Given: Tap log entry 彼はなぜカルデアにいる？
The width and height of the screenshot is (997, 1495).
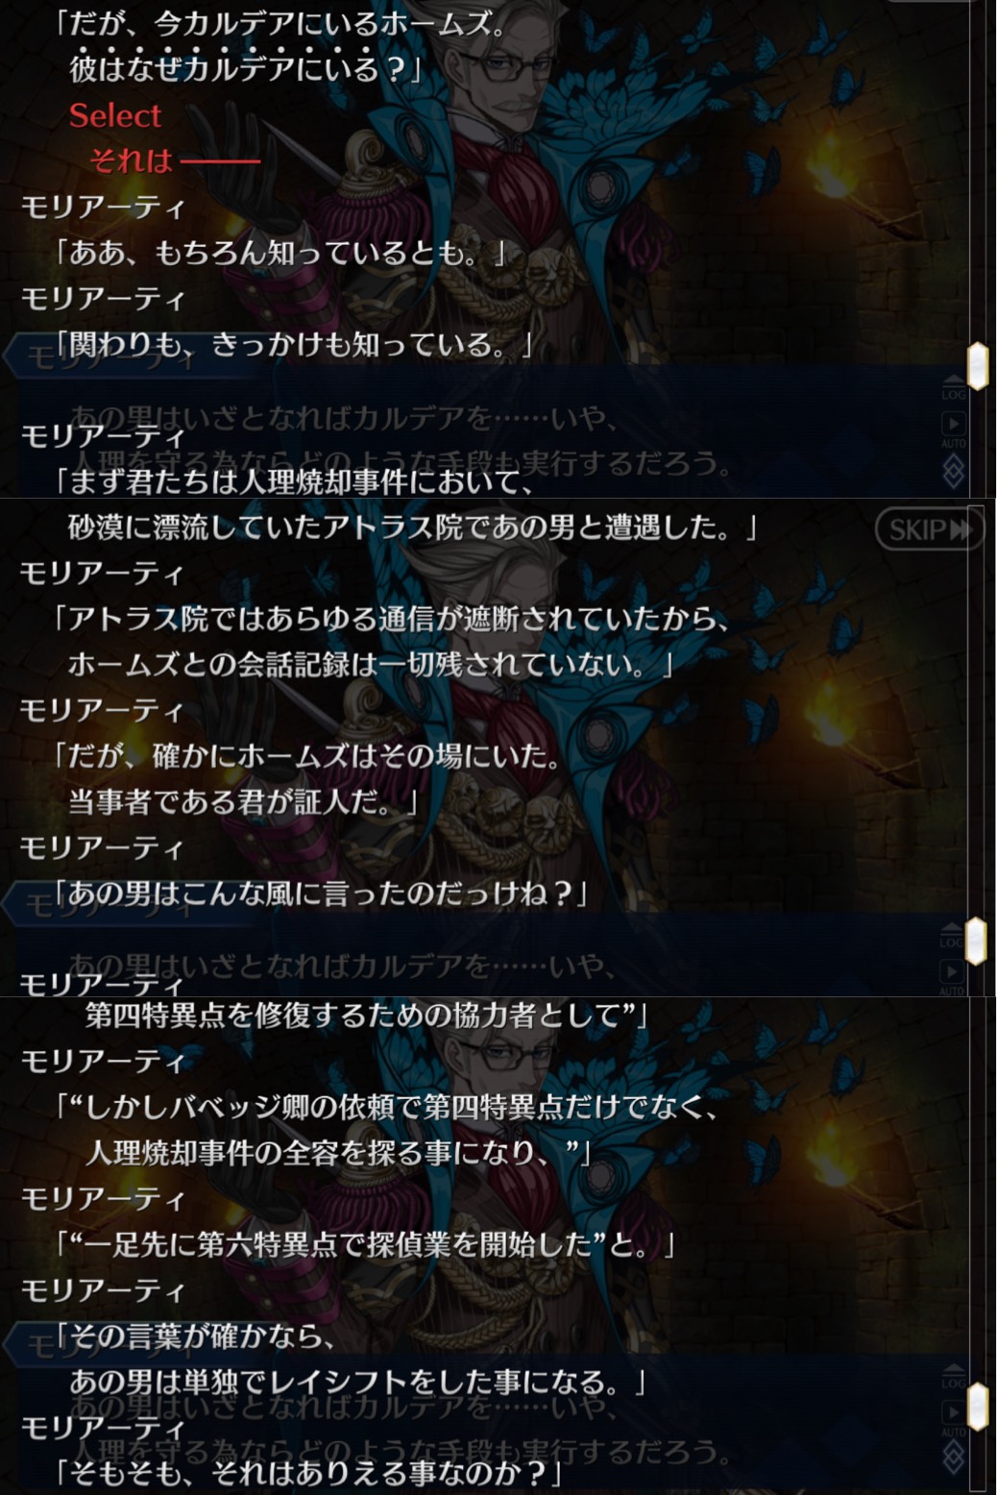Looking at the screenshot, I should coord(245,68).
